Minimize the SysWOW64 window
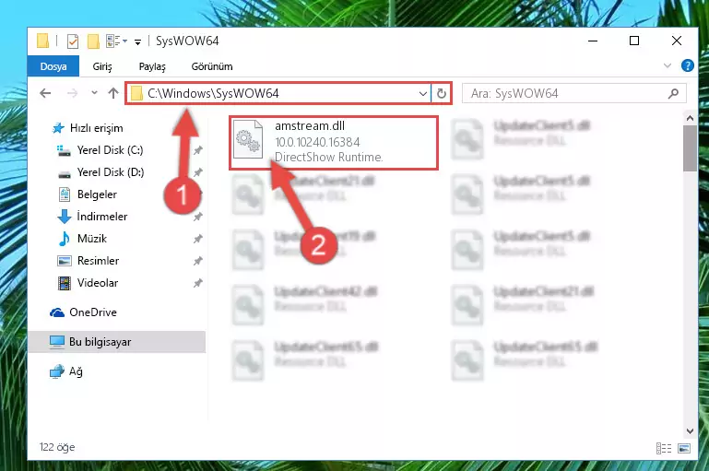This screenshot has width=709, height=471. [593, 41]
